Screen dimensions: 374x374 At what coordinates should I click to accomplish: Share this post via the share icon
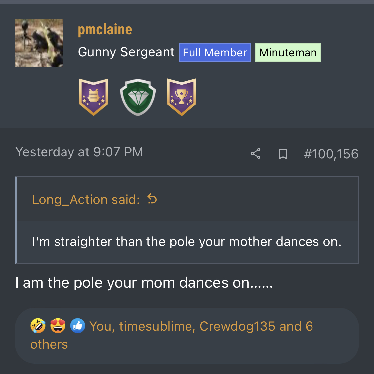pyautogui.click(x=255, y=154)
